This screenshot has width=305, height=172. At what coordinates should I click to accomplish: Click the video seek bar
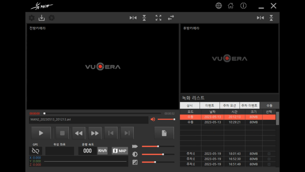pos(103,113)
